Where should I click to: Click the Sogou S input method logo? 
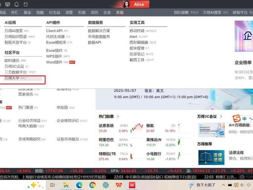pyautogui.click(x=237, y=118)
